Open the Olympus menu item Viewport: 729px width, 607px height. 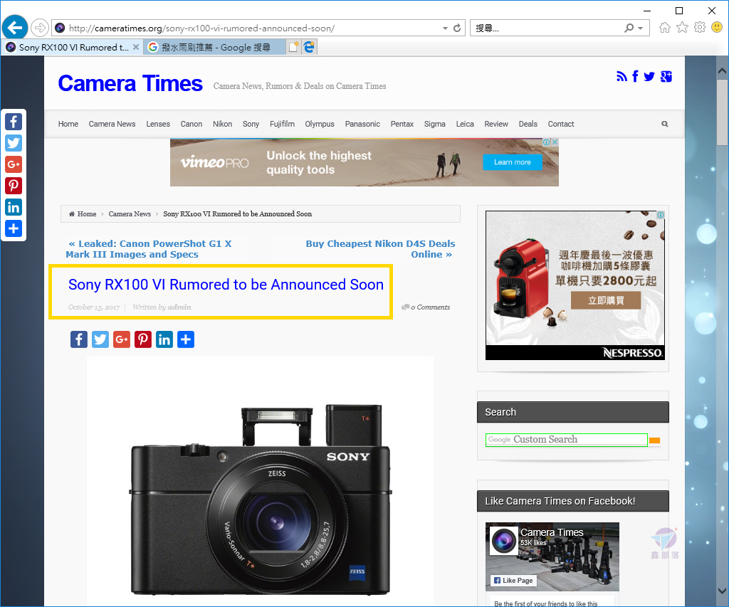click(x=320, y=124)
